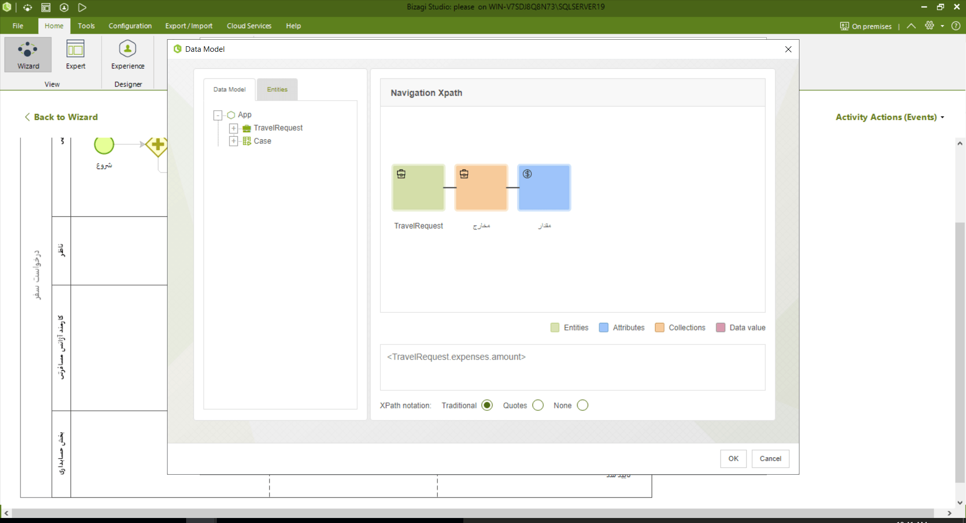This screenshot has height=523, width=966.
Task: Open Activity Actions (Events) dropdown
Action: (x=890, y=117)
